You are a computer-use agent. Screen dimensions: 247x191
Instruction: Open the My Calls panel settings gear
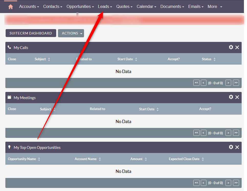click(231, 47)
